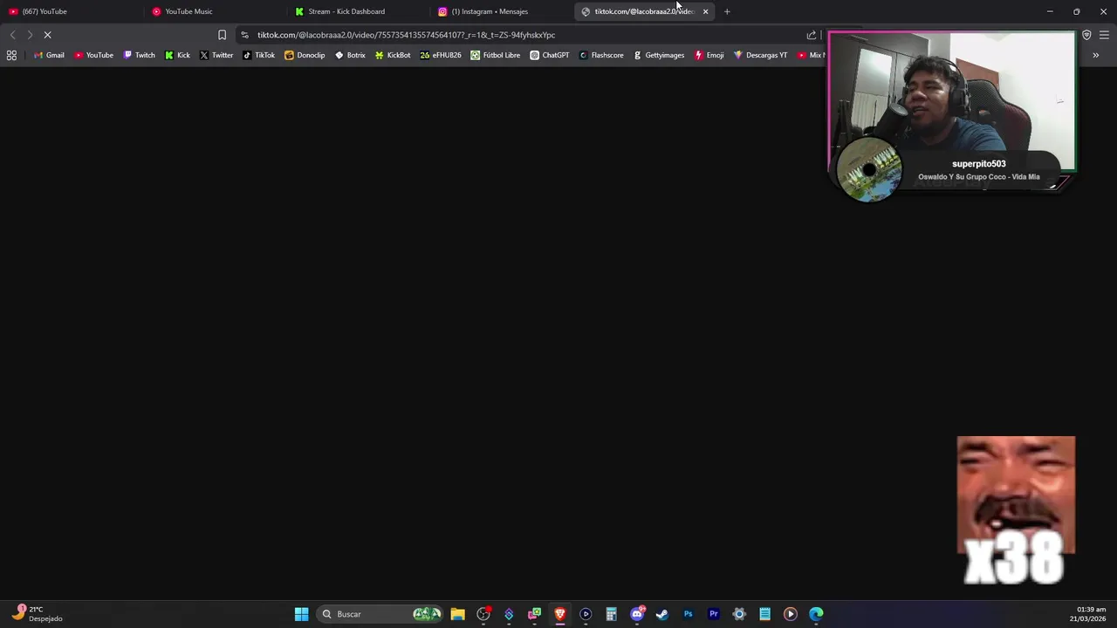Image resolution: width=1117 pixels, height=628 pixels.
Task: Open weather widget 21°C Despejado
Action: pyautogui.click(x=37, y=614)
